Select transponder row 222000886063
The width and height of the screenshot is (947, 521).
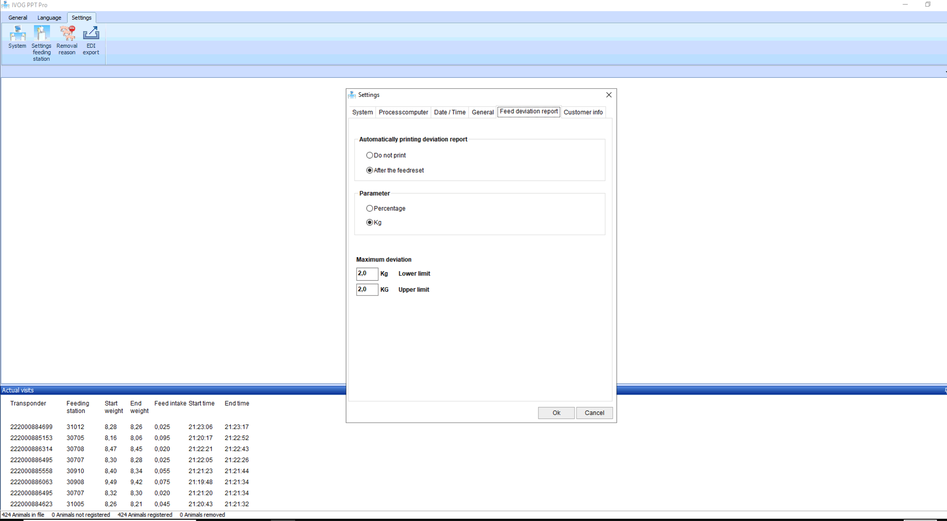pyautogui.click(x=31, y=482)
